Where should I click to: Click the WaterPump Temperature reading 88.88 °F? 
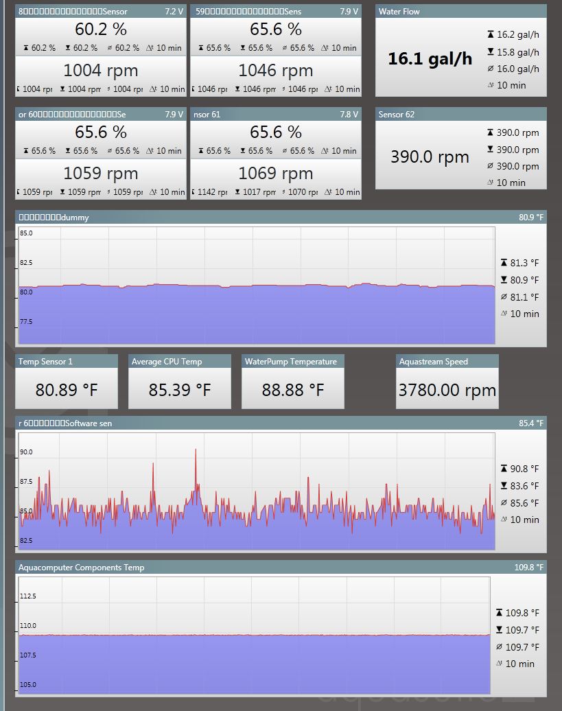[293, 390]
